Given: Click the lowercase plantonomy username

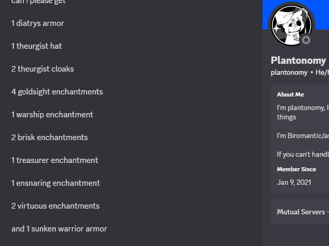Looking at the screenshot, I should tap(289, 72).
